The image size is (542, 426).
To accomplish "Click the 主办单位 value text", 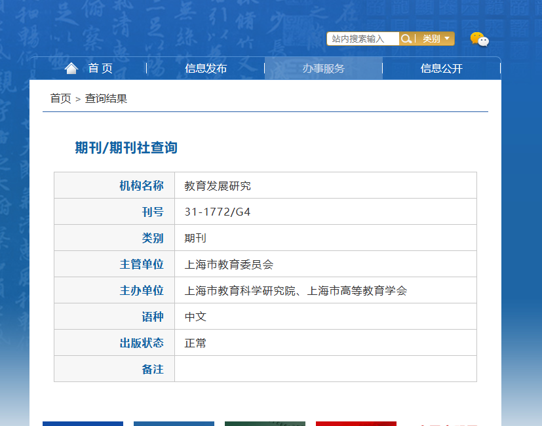I will pyautogui.click(x=296, y=291).
